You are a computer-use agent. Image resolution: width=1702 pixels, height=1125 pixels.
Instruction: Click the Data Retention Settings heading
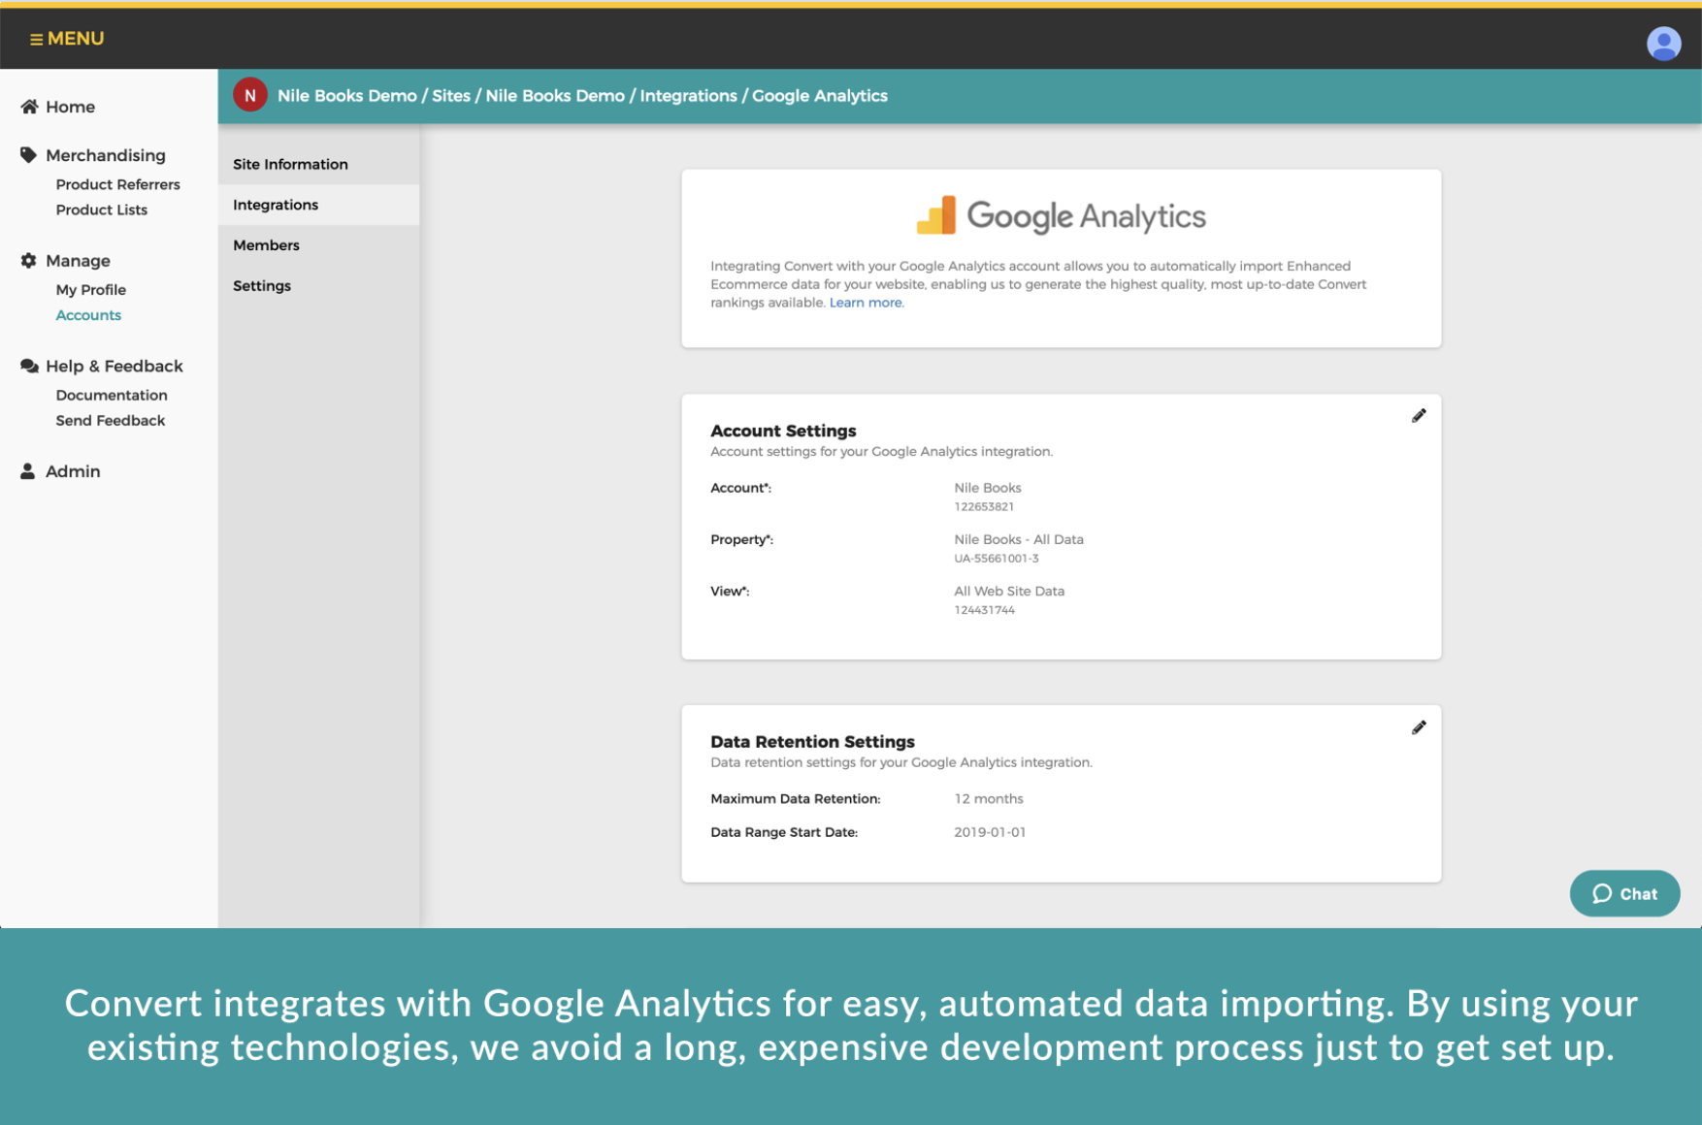(812, 742)
